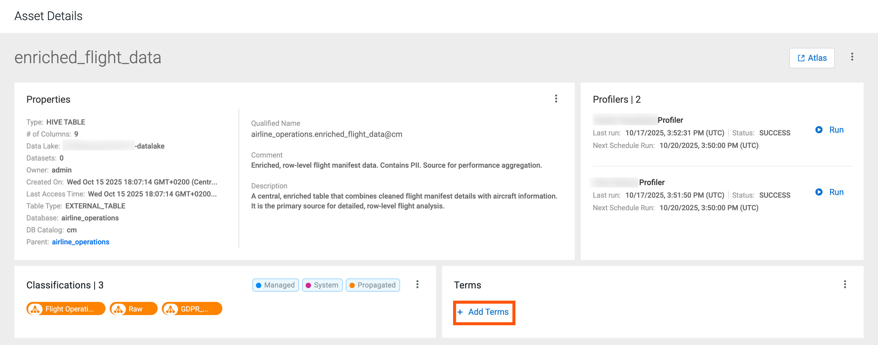878x345 pixels.
Task: Open the asset in Atlas
Action: [811, 58]
